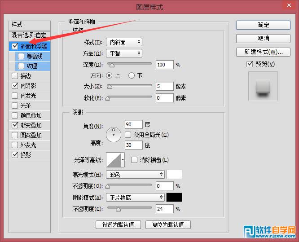
Task: Click the highlight 不透明度(O) slider handle
Action: (108, 186)
